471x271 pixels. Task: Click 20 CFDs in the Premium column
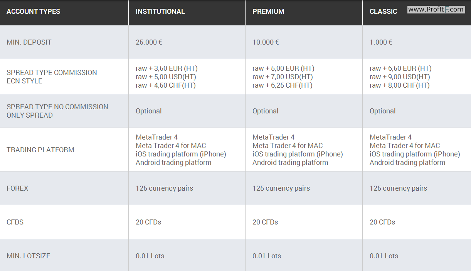tap(265, 222)
